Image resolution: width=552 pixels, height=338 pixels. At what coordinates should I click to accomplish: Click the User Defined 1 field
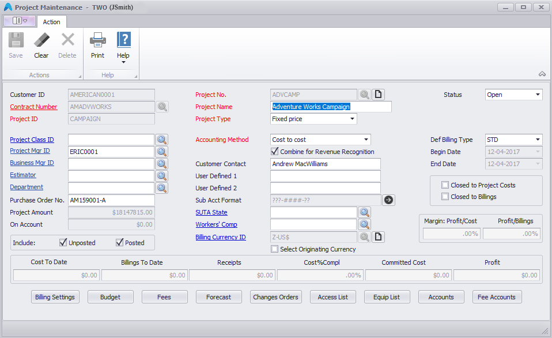click(326, 176)
